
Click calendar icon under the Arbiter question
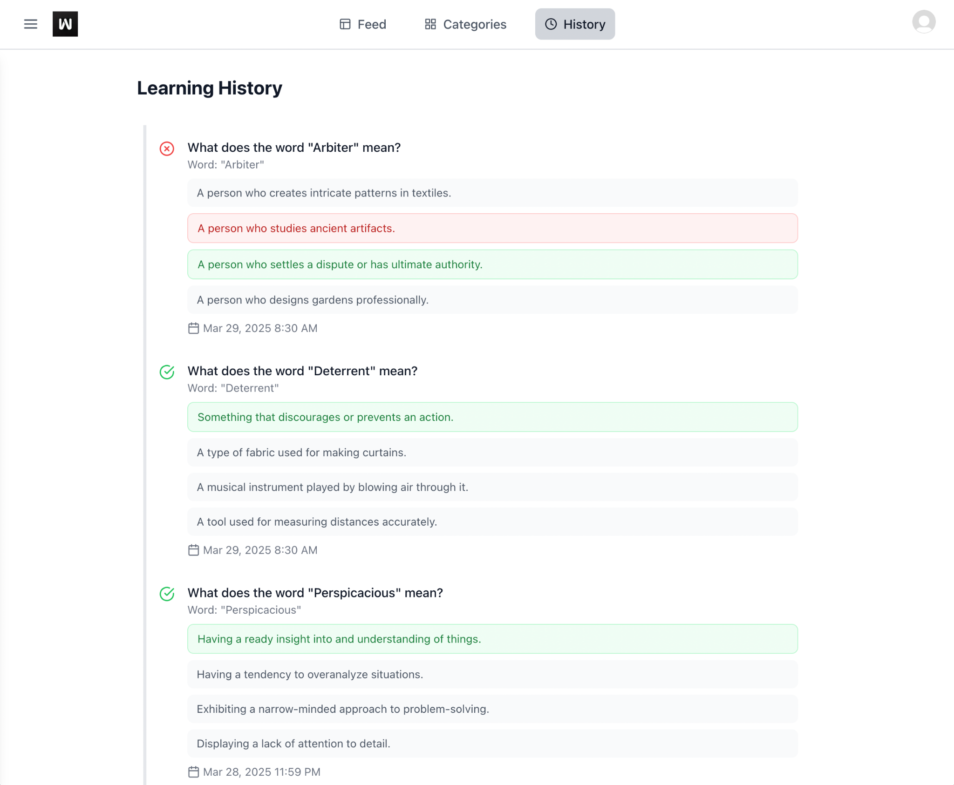click(193, 328)
